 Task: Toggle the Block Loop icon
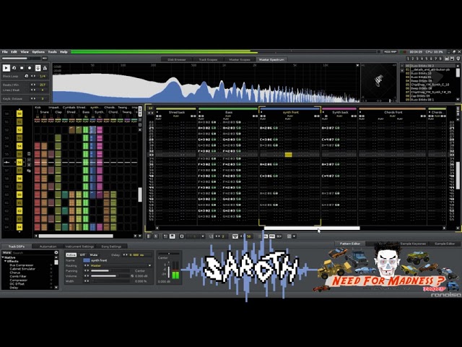[x=27, y=76]
